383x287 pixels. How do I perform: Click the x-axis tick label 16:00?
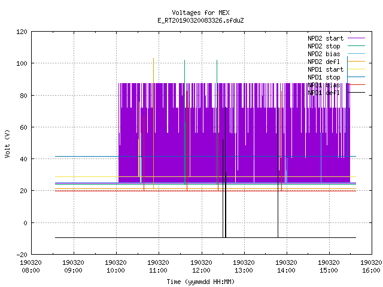371,270
